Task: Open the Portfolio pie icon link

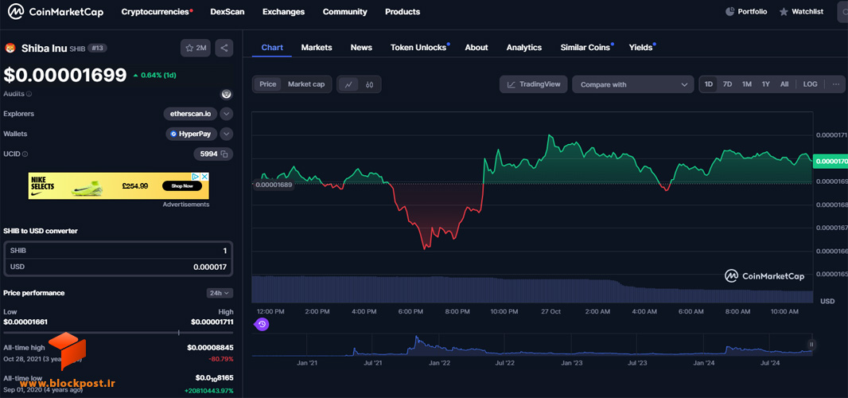Action: pos(746,11)
